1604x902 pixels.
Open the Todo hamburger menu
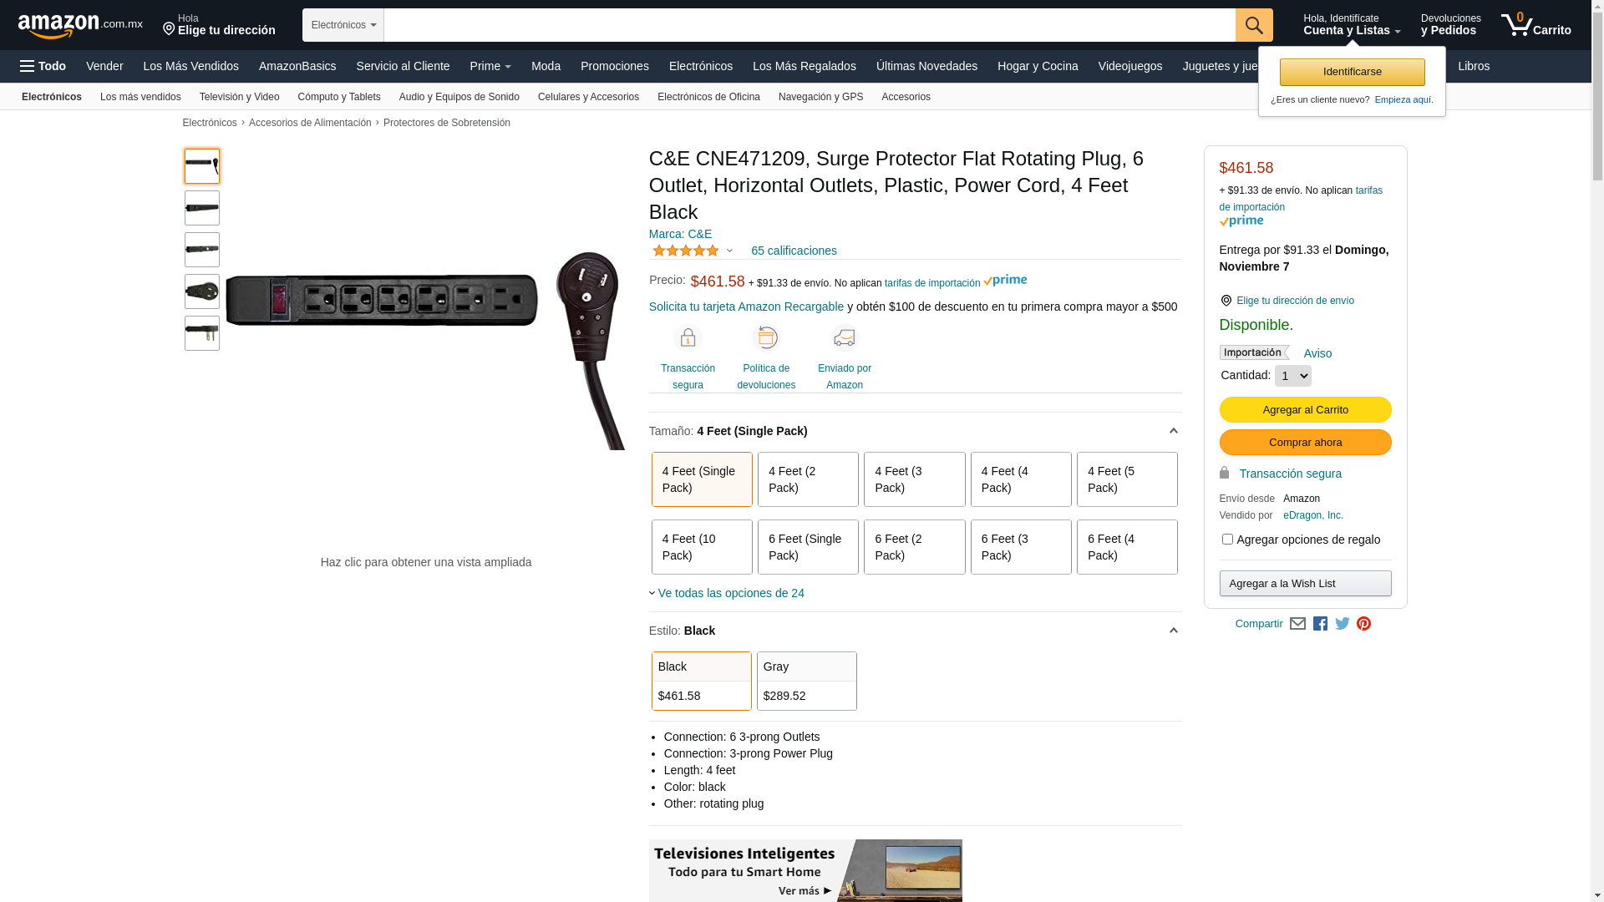tap(43, 66)
